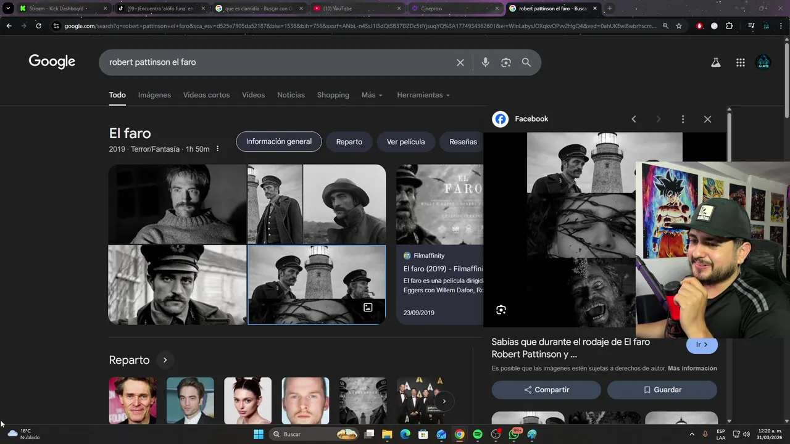Viewport: 790px width, 444px height.
Task: Launch Spotify from the taskbar
Action: (478, 434)
